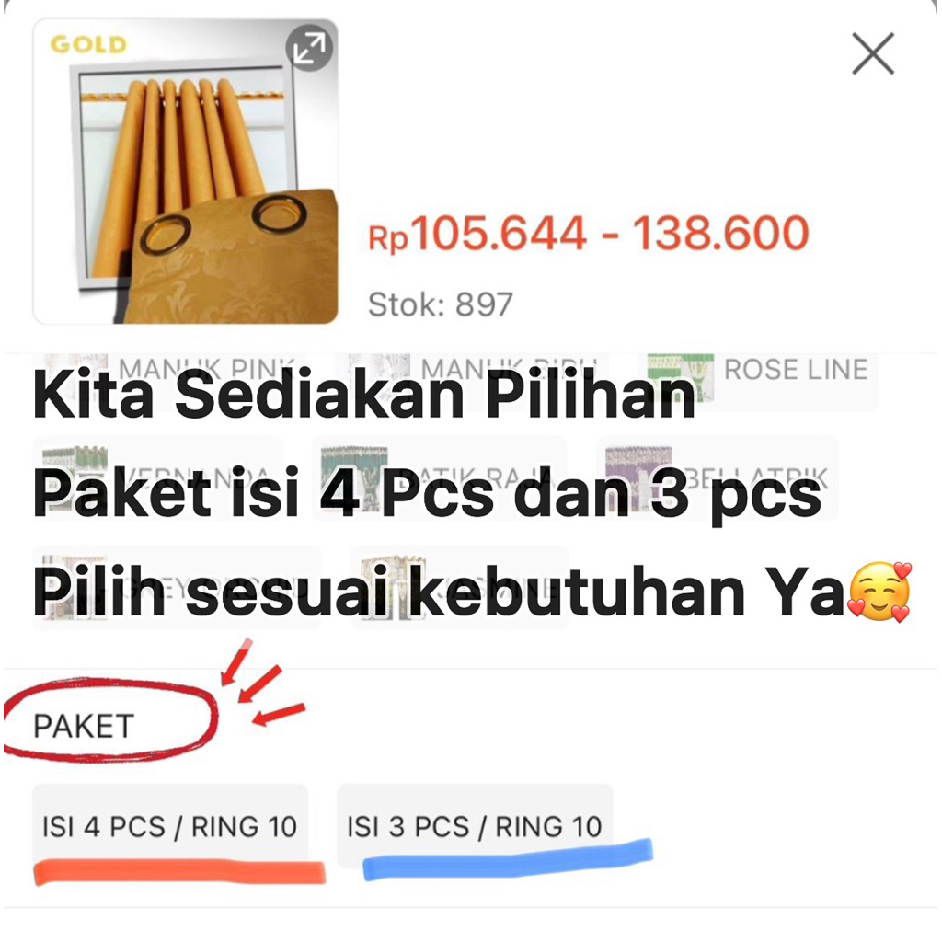The width and height of the screenshot is (942, 942).
Task: Pick the teal BATIK RAJA curtain thumbnail
Action: [354, 478]
